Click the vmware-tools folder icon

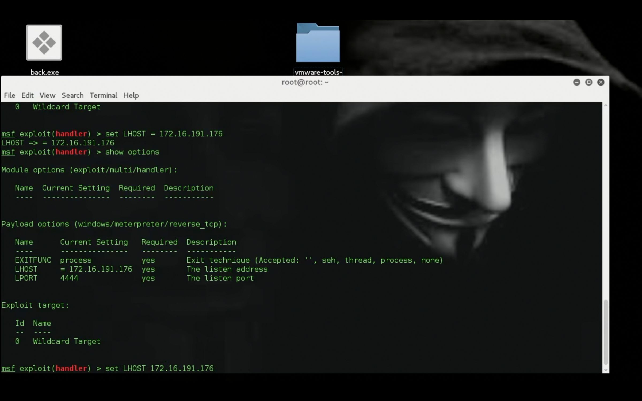(x=318, y=43)
